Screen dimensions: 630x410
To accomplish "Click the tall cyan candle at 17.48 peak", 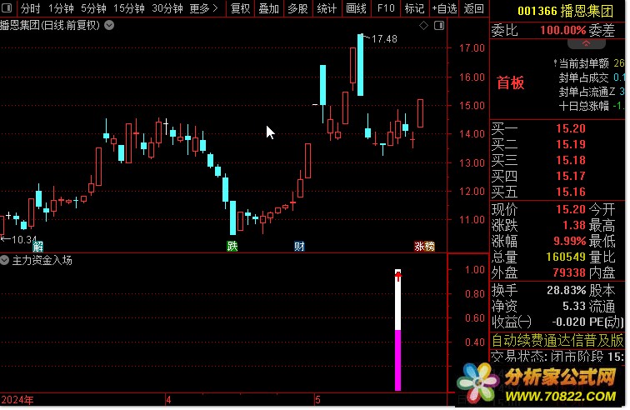I will [360, 65].
